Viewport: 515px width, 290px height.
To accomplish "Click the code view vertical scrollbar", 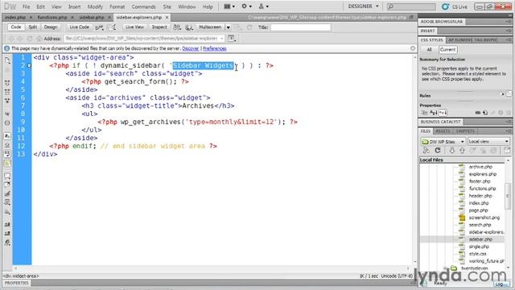I will pos(415,159).
